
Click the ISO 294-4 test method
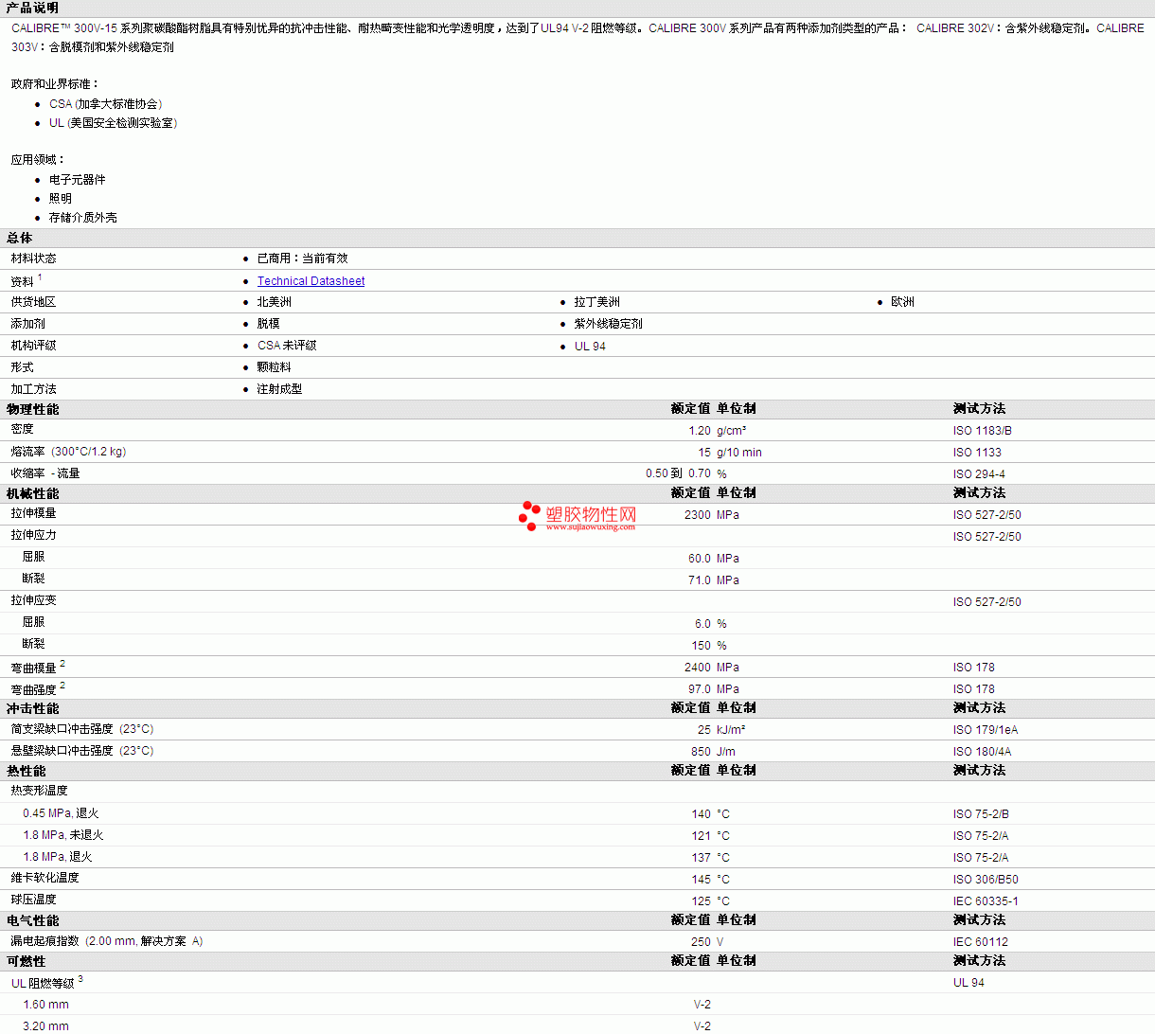click(x=979, y=474)
